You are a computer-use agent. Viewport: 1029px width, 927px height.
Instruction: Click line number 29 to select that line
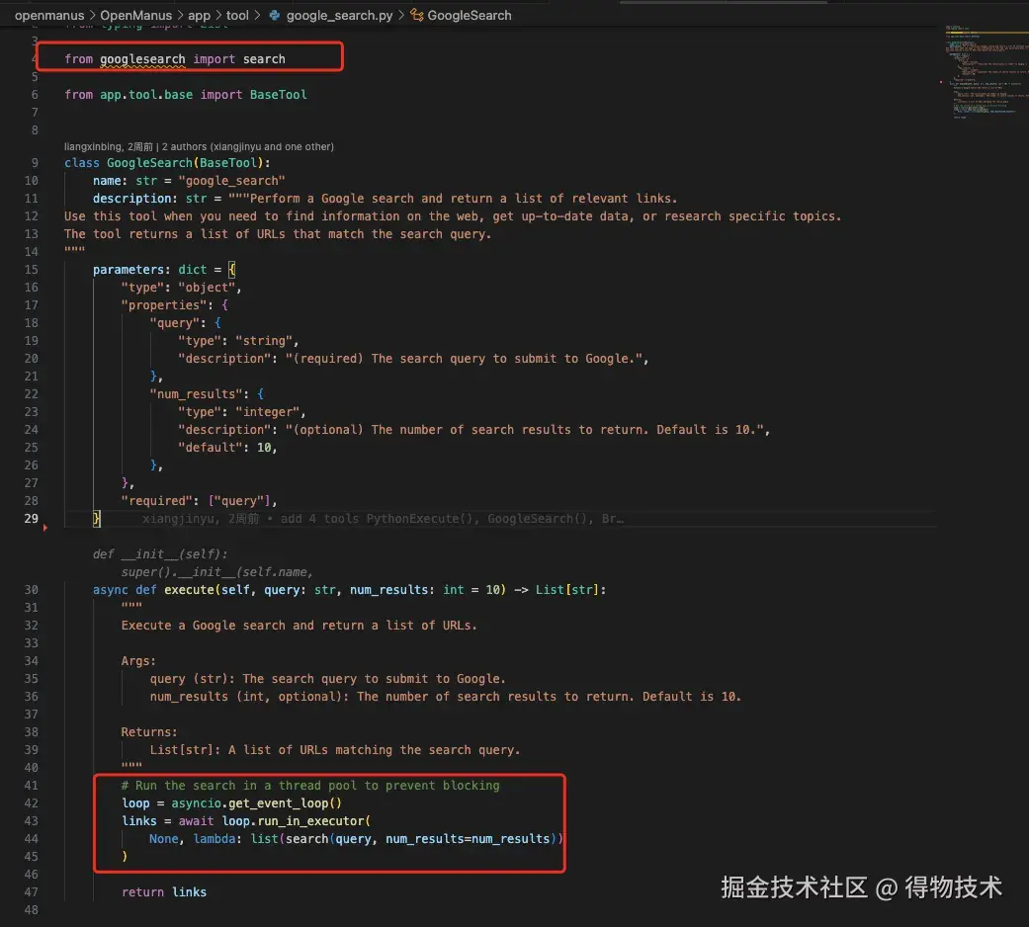[31, 518]
